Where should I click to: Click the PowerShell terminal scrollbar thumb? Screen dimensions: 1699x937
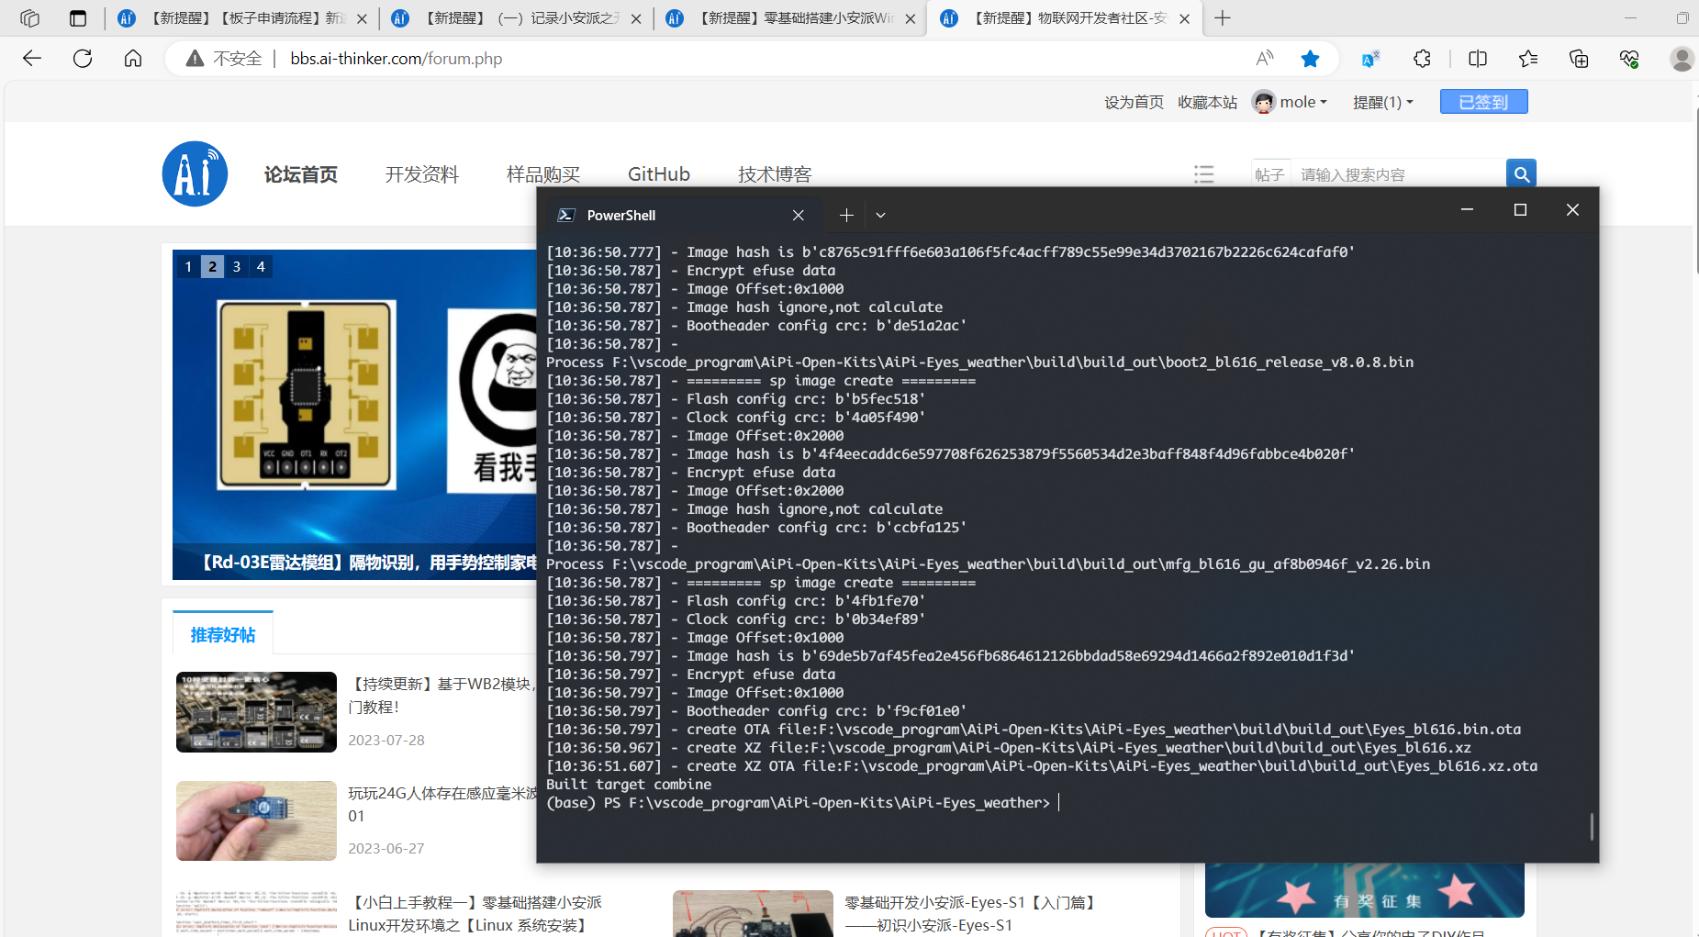1592,826
